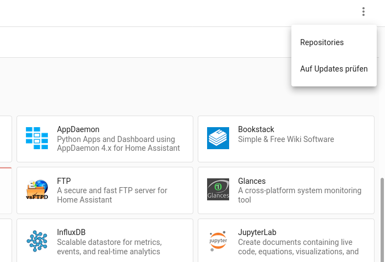The height and width of the screenshot is (262, 385).
Task: Click the FTP vsFTPd folder icon
Action: click(37, 189)
